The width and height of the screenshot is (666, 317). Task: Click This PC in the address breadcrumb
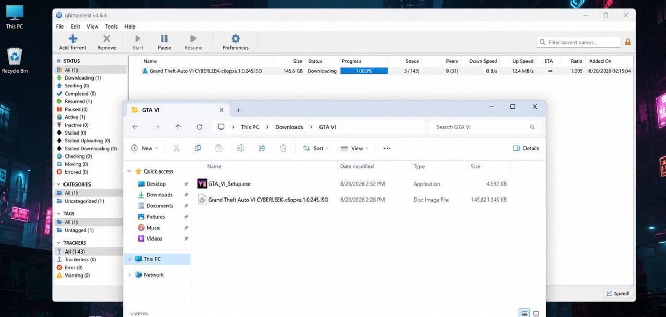coord(250,127)
